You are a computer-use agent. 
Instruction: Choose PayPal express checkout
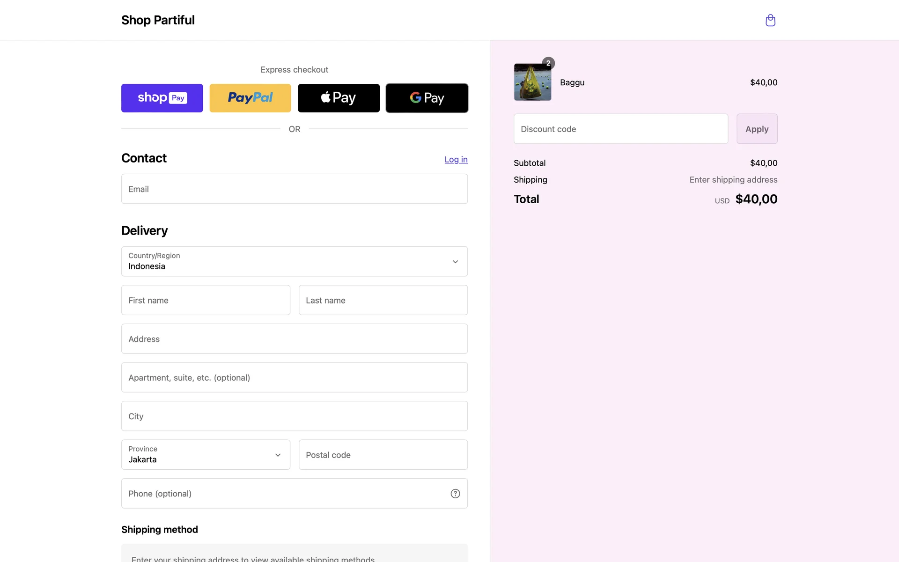pos(250,98)
